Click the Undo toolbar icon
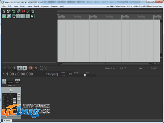This screenshot has width=164, height=123. point(23,11)
